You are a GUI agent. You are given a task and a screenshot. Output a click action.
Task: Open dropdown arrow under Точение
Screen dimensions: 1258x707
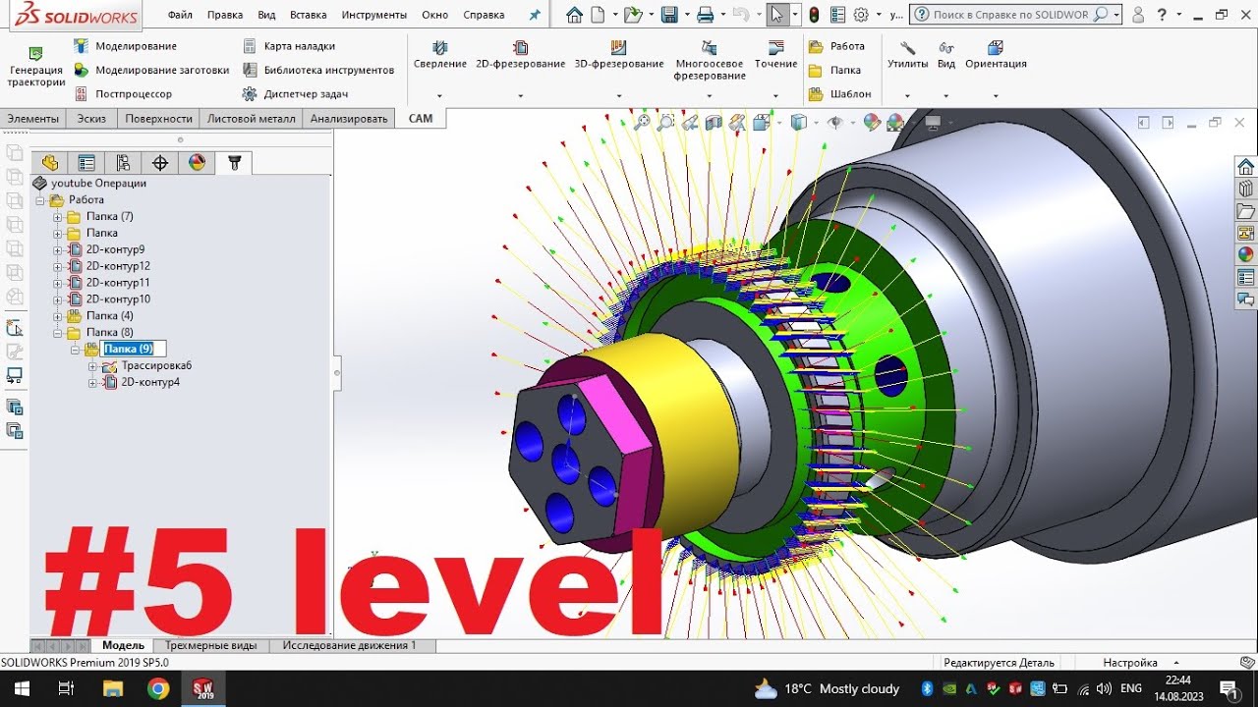pyautogui.click(x=775, y=96)
